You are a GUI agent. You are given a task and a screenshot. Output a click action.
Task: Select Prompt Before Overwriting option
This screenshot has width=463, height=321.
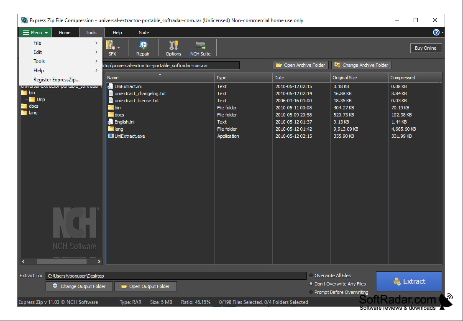pos(339,292)
